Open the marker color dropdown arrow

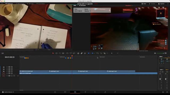(94, 53)
